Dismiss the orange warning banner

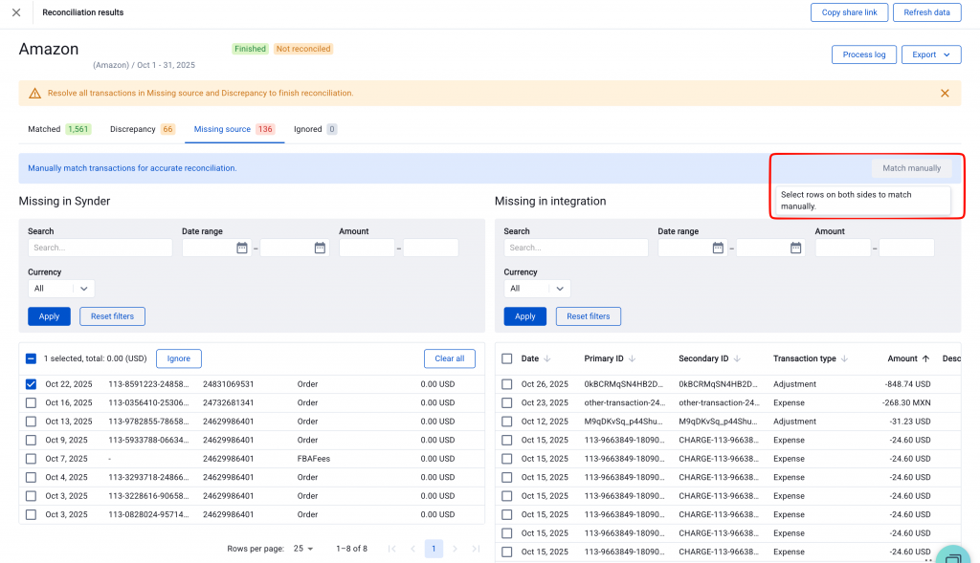pyautogui.click(x=945, y=93)
